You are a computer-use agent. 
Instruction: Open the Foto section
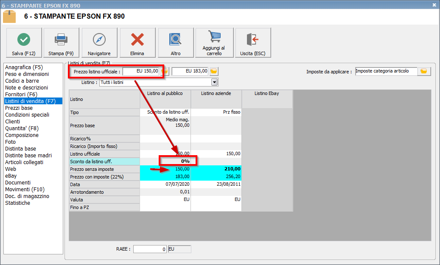click(10, 142)
